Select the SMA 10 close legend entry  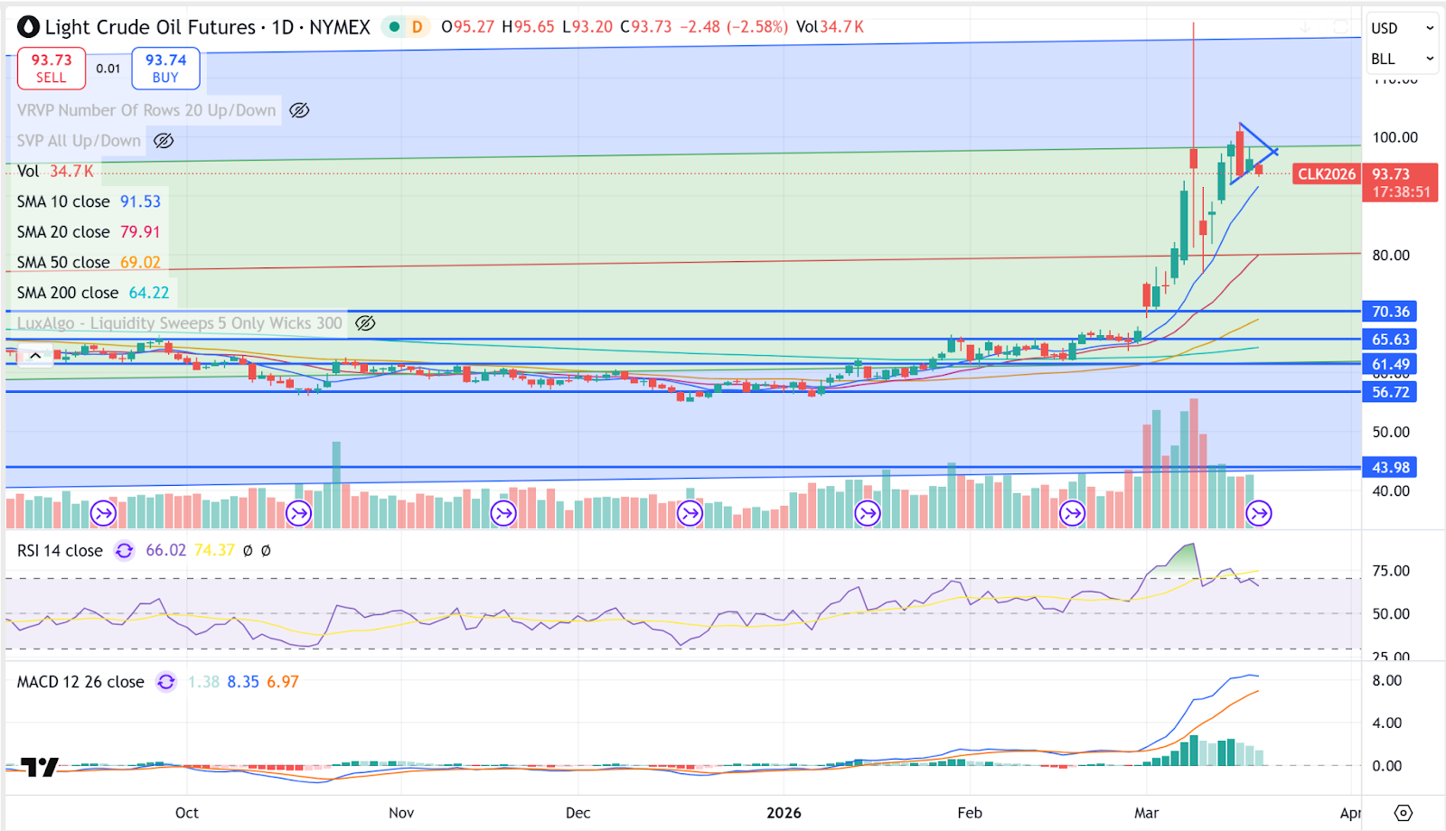(89, 201)
